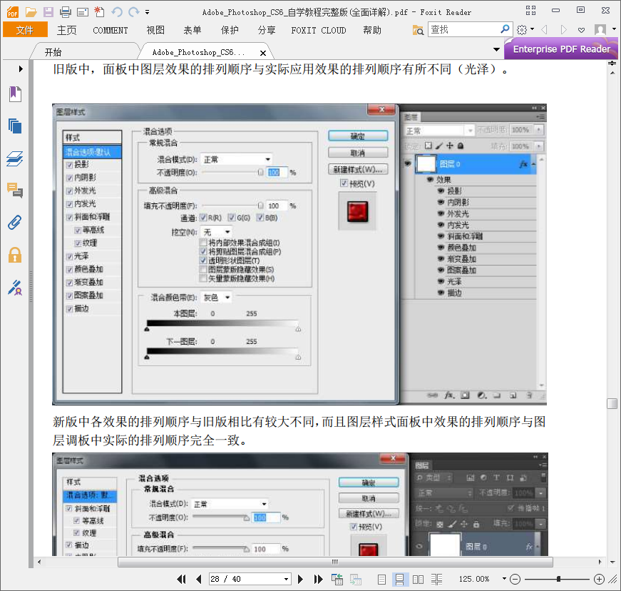
Task: Toggle ribbon fullscreen mode icon
Action: (x=530, y=11)
